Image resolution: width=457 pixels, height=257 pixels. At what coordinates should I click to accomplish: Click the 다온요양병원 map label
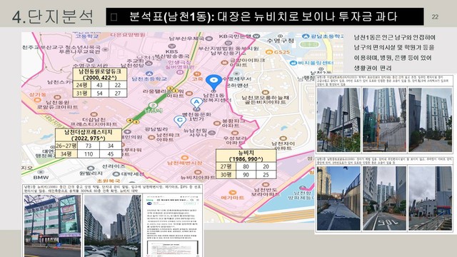[x=128, y=35]
